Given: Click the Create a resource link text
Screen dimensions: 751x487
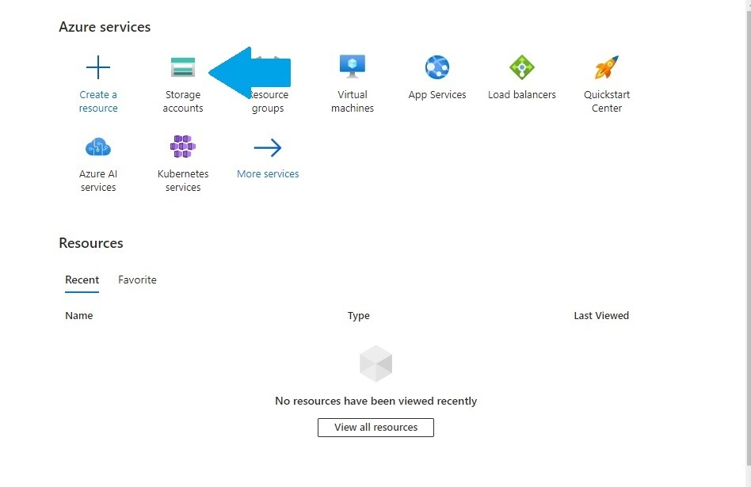Looking at the screenshot, I should click(98, 101).
